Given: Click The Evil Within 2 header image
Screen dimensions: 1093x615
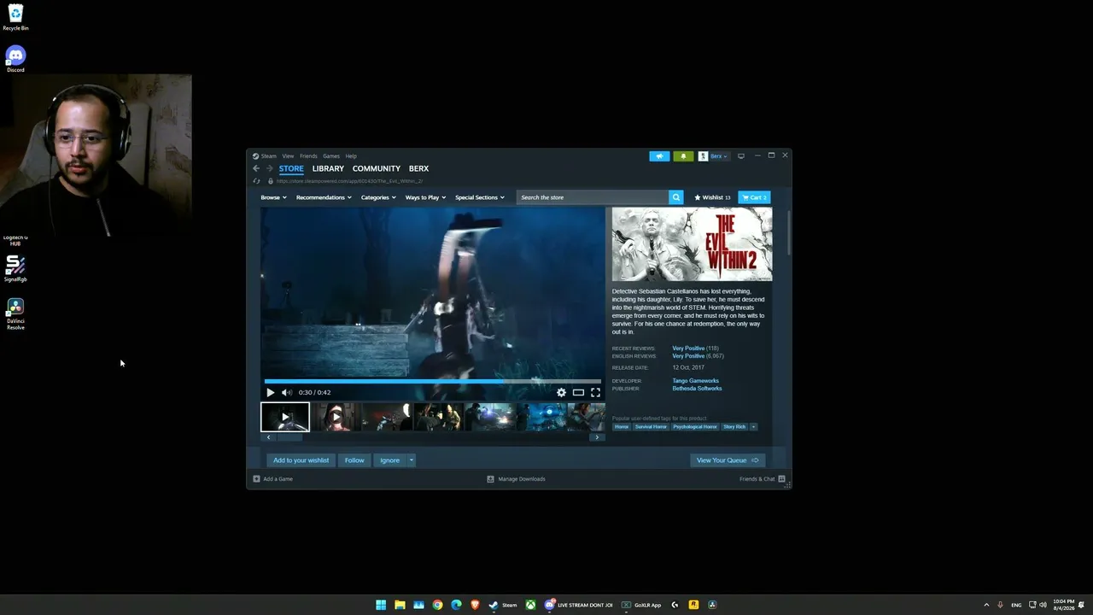Looking at the screenshot, I should click(x=692, y=244).
